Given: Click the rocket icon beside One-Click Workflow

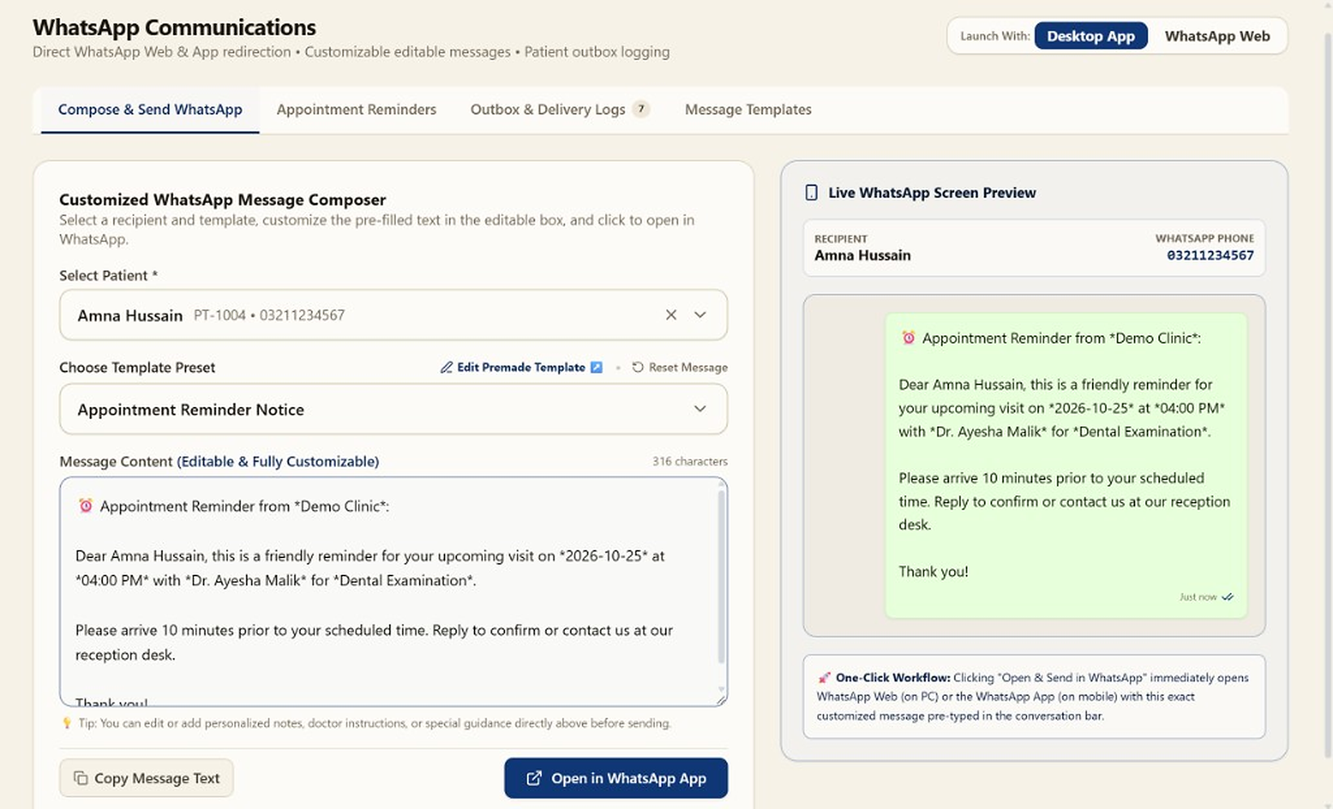Looking at the screenshot, I should click(x=824, y=678).
